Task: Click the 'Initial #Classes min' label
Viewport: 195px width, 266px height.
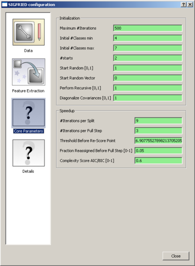Action: click(x=76, y=38)
